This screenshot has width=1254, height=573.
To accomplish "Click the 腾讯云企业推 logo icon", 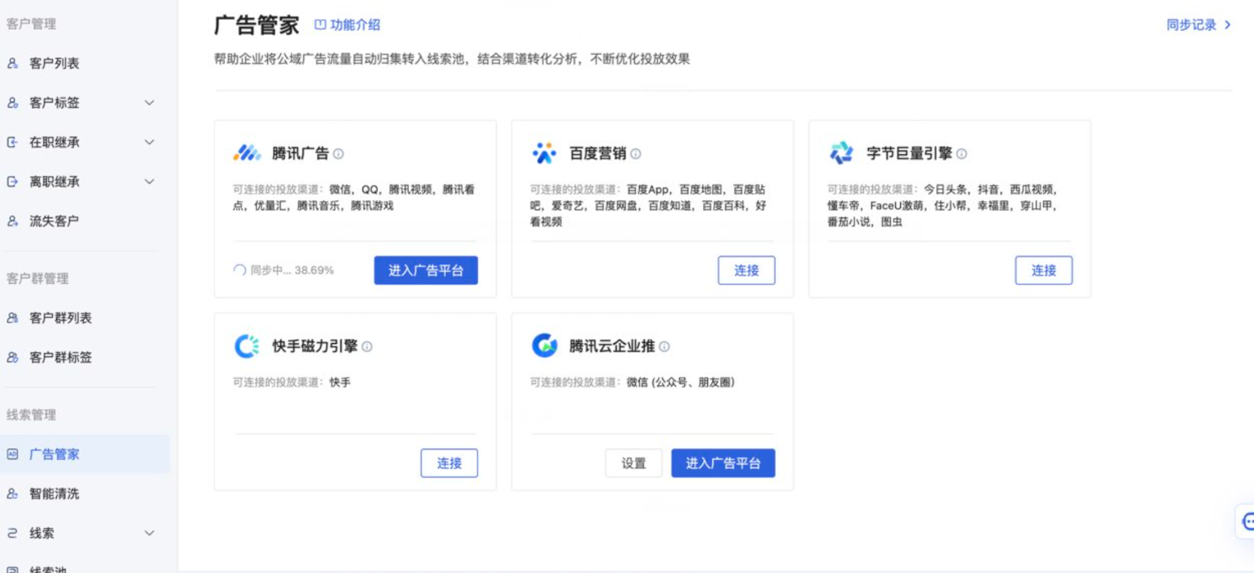I will click(x=544, y=346).
